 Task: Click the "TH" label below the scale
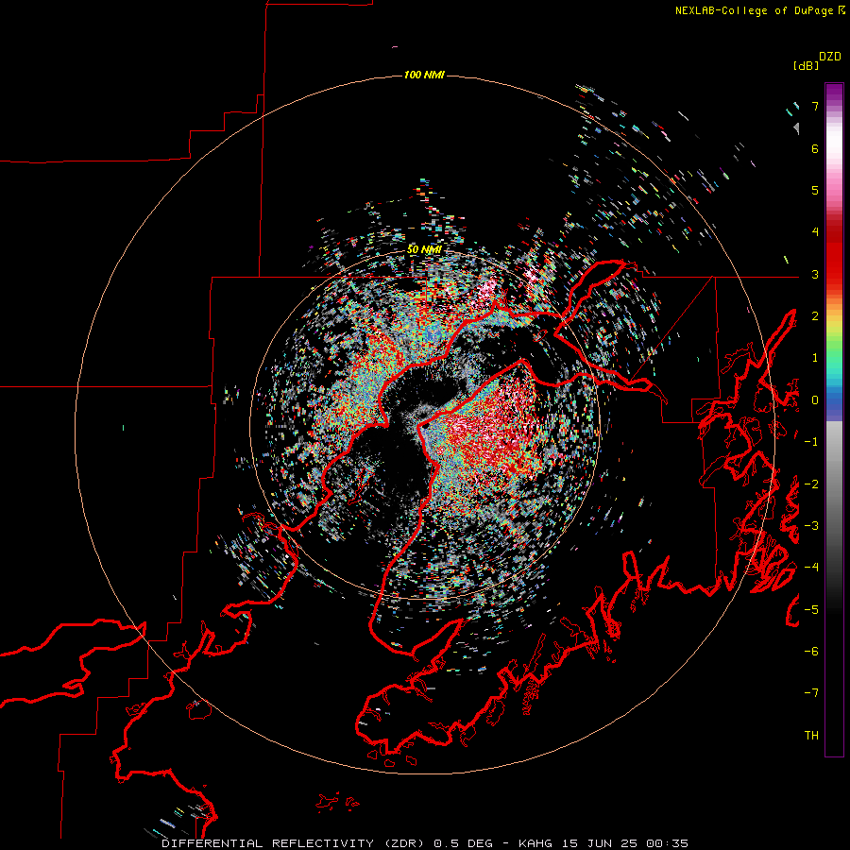[x=811, y=736]
